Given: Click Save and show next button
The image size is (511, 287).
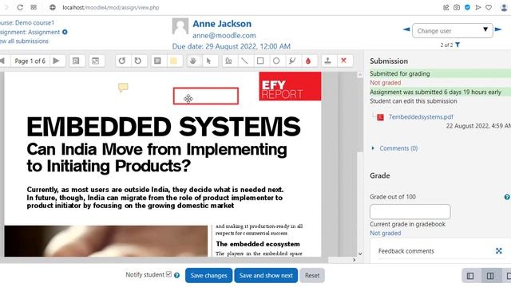Looking at the screenshot, I should (266, 275).
